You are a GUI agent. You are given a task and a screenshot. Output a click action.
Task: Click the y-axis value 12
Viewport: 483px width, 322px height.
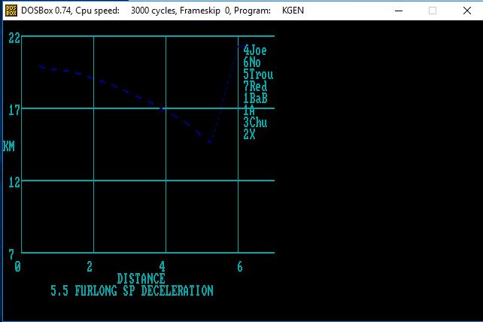point(14,182)
